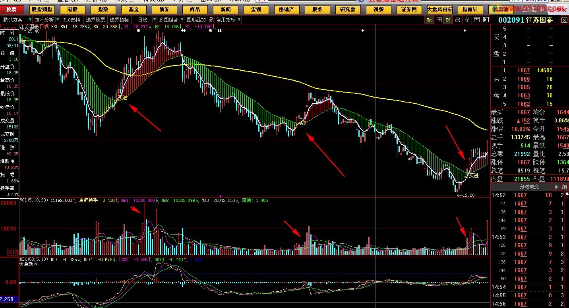Image resolution: width=569 pixels, height=308 pixels.
Task: Close the 江苏国泰 quote side panel
Action: tap(564, 20)
